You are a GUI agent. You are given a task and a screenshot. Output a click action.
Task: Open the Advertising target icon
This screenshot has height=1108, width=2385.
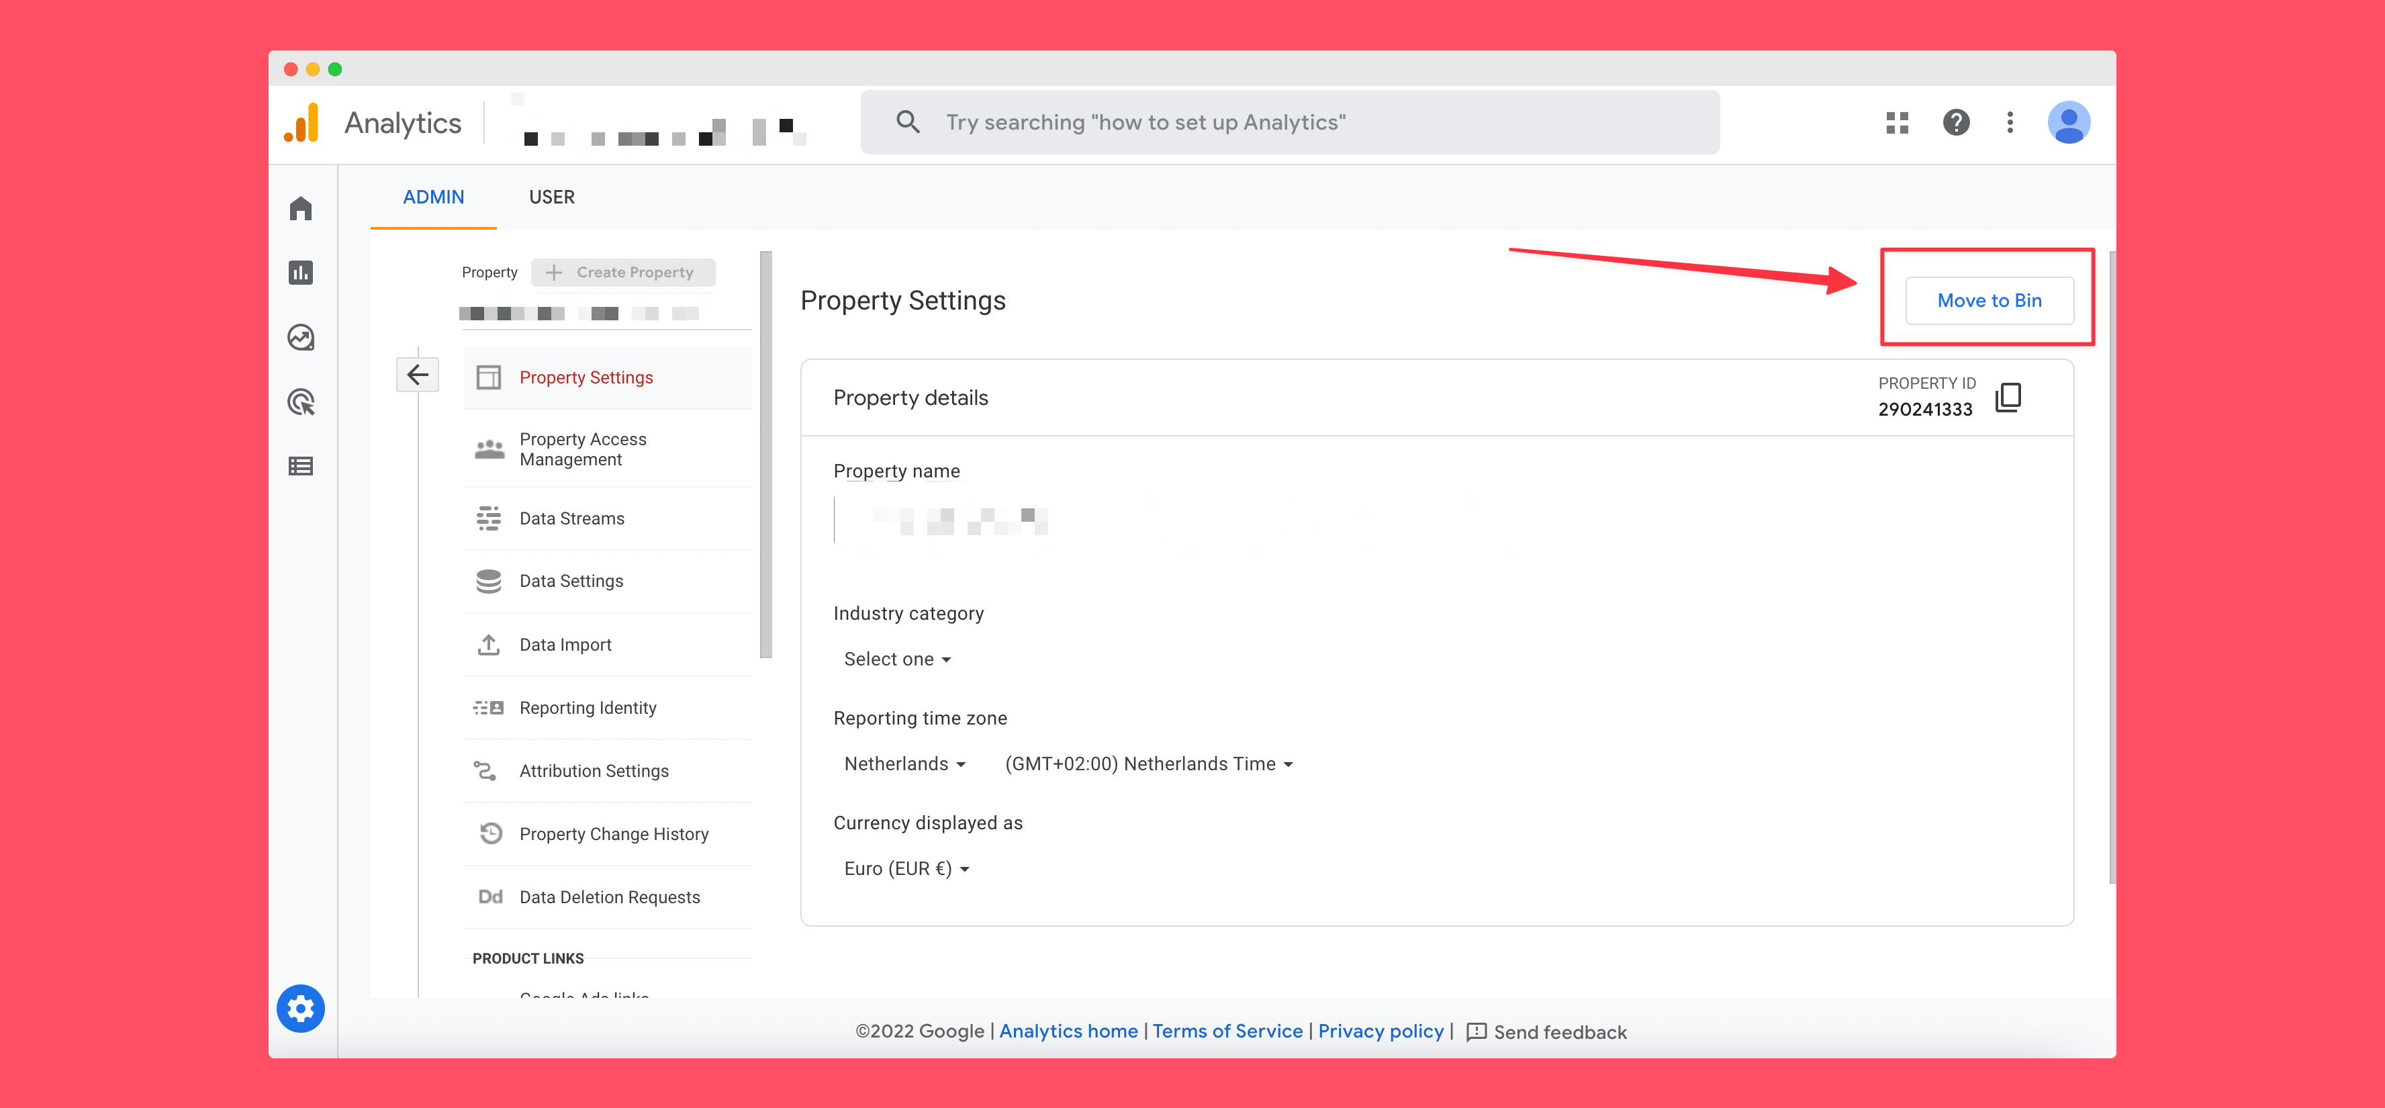point(301,402)
